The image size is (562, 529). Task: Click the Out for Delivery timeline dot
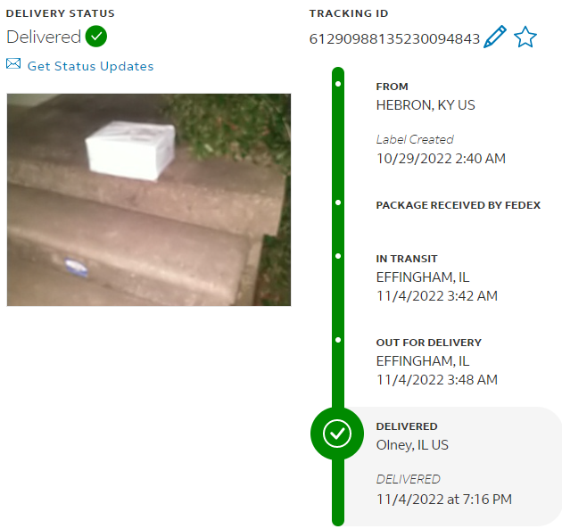tap(338, 340)
